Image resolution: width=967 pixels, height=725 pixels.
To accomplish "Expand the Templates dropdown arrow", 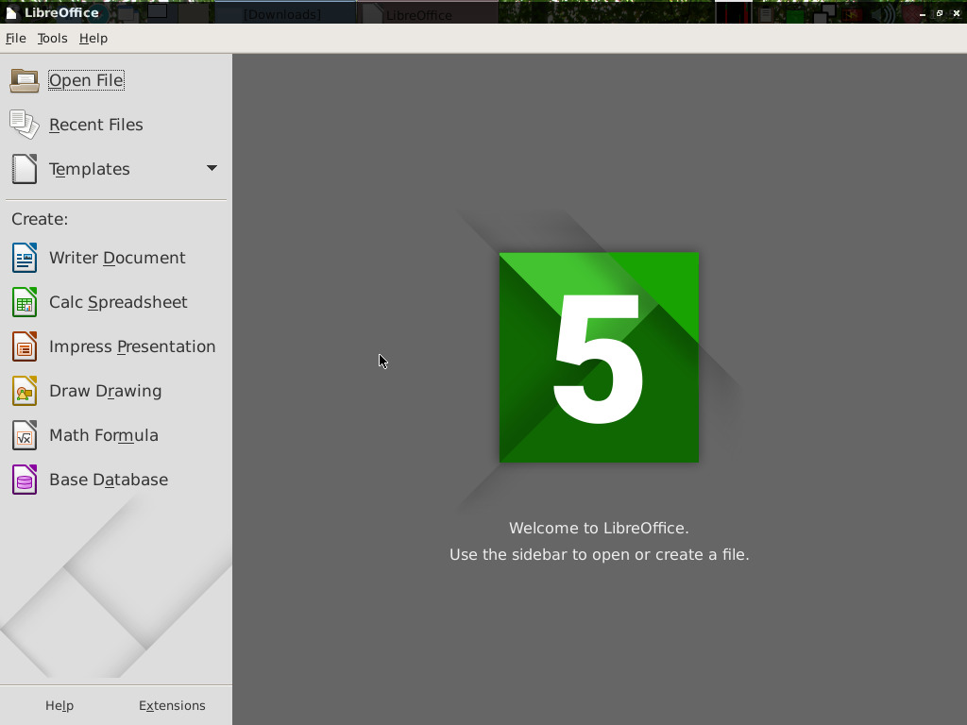I will pos(212,169).
